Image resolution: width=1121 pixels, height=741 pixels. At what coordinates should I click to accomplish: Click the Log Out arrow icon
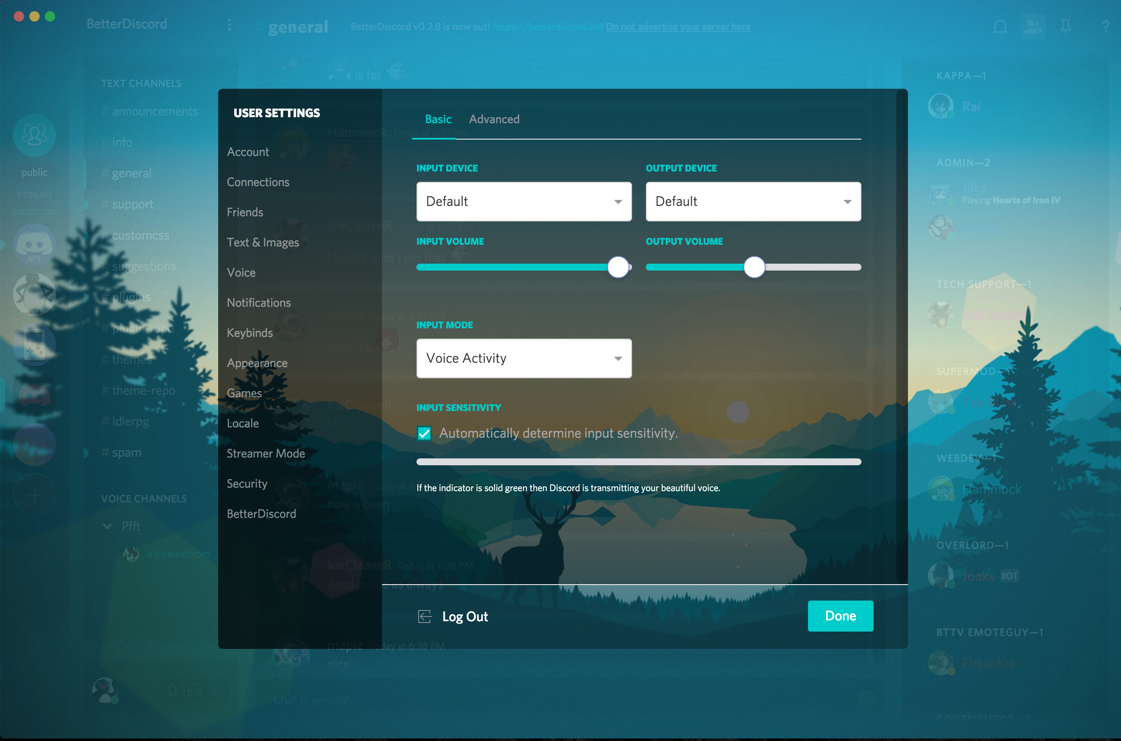pyautogui.click(x=424, y=616)
